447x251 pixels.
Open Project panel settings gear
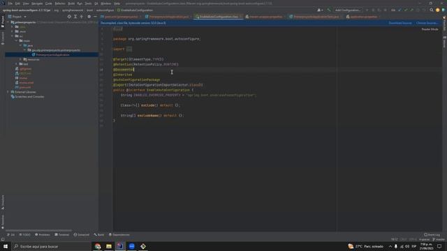point(89,17)
